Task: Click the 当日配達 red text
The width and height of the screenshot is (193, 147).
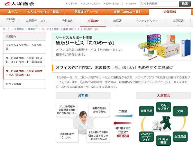Action: 123,136
